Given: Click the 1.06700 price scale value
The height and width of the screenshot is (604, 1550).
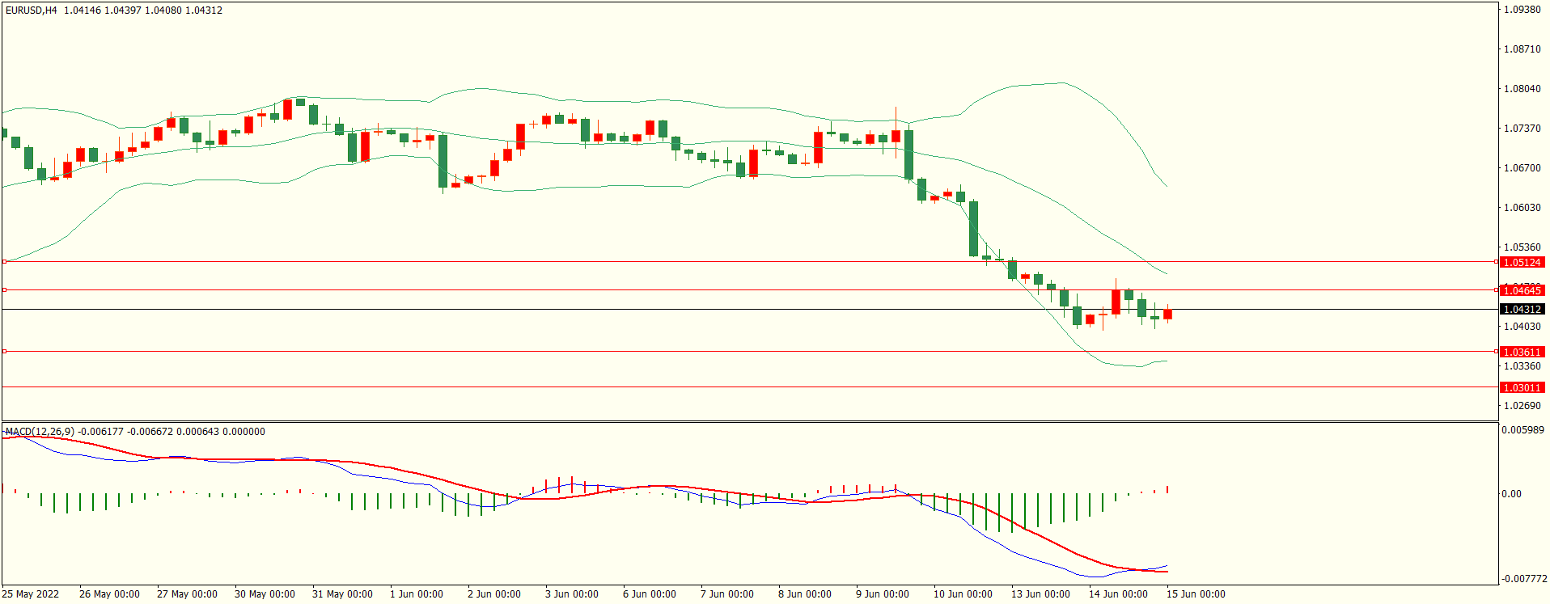Looking at the screenshot, I should pos(1522,168).
